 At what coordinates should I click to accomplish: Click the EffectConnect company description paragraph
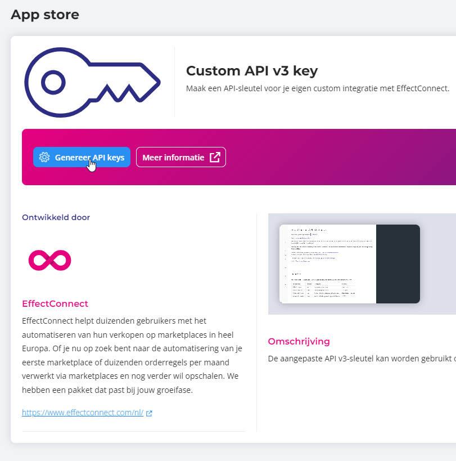click(x=132, y=355)
